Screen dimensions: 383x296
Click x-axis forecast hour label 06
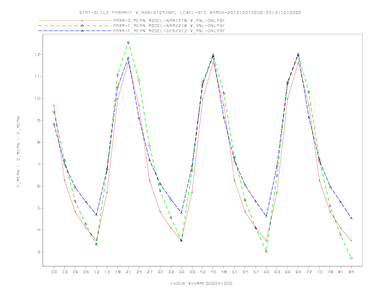(x=75, y=272)
